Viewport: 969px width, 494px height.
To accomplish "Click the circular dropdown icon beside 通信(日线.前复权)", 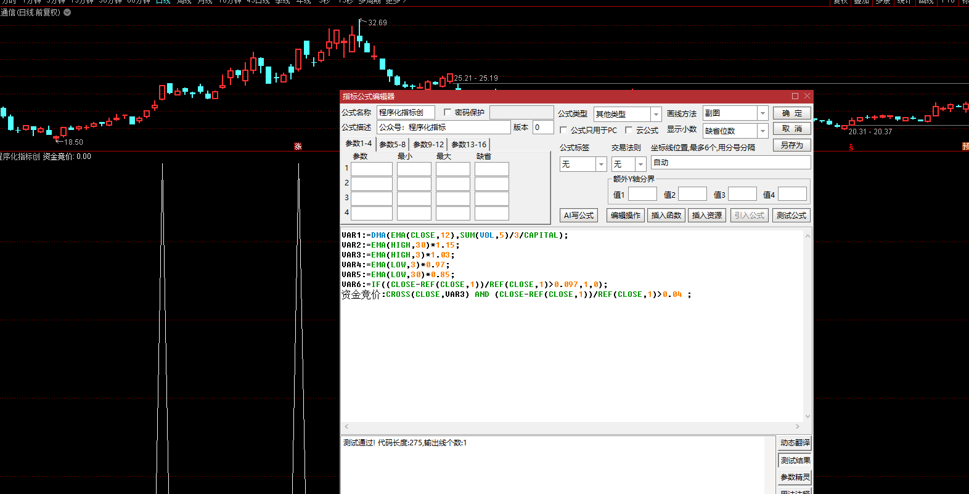I will coord(67,12).
